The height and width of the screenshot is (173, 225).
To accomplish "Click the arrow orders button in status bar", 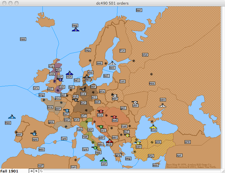I will pos(31,171).
